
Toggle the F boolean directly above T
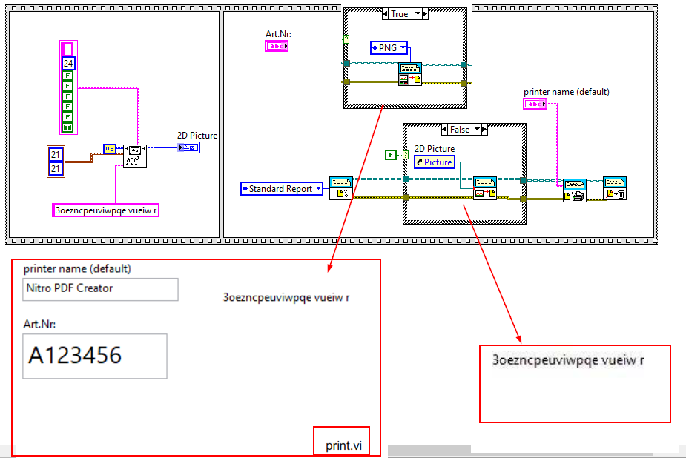coord(67,117)
